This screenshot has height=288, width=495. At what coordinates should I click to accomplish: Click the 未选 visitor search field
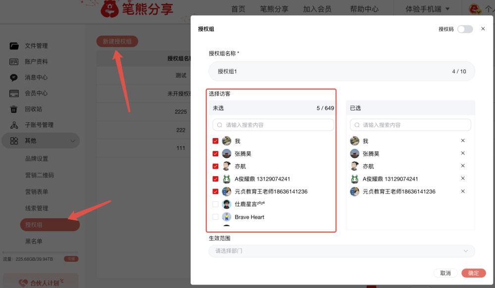coord(273,125)
